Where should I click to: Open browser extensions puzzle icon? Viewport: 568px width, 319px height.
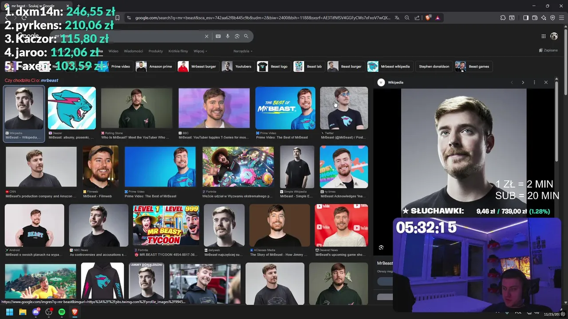(503, 18)
